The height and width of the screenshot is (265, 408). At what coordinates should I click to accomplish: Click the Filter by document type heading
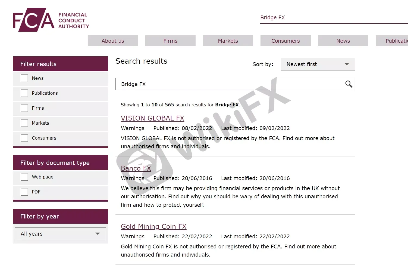[61, 163]
